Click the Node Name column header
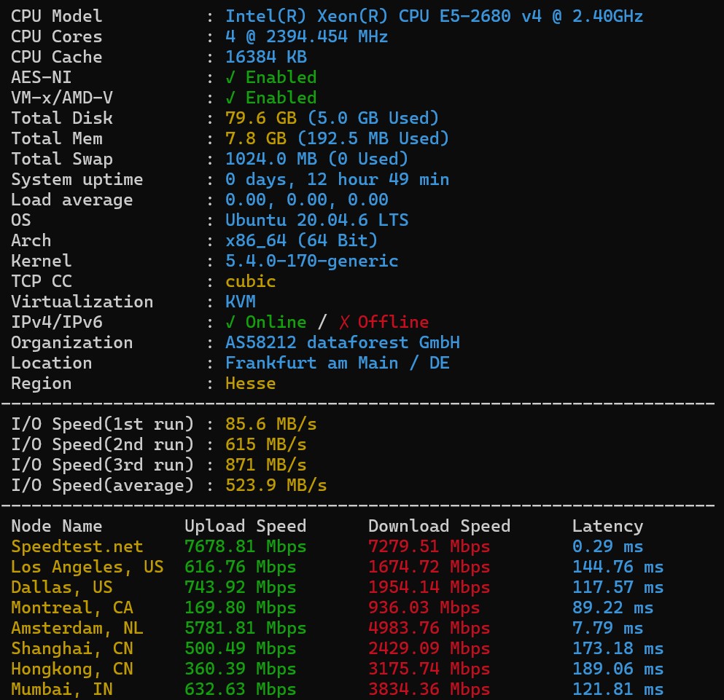The width and height of the screenshot is (724, 700). (57, 526)
